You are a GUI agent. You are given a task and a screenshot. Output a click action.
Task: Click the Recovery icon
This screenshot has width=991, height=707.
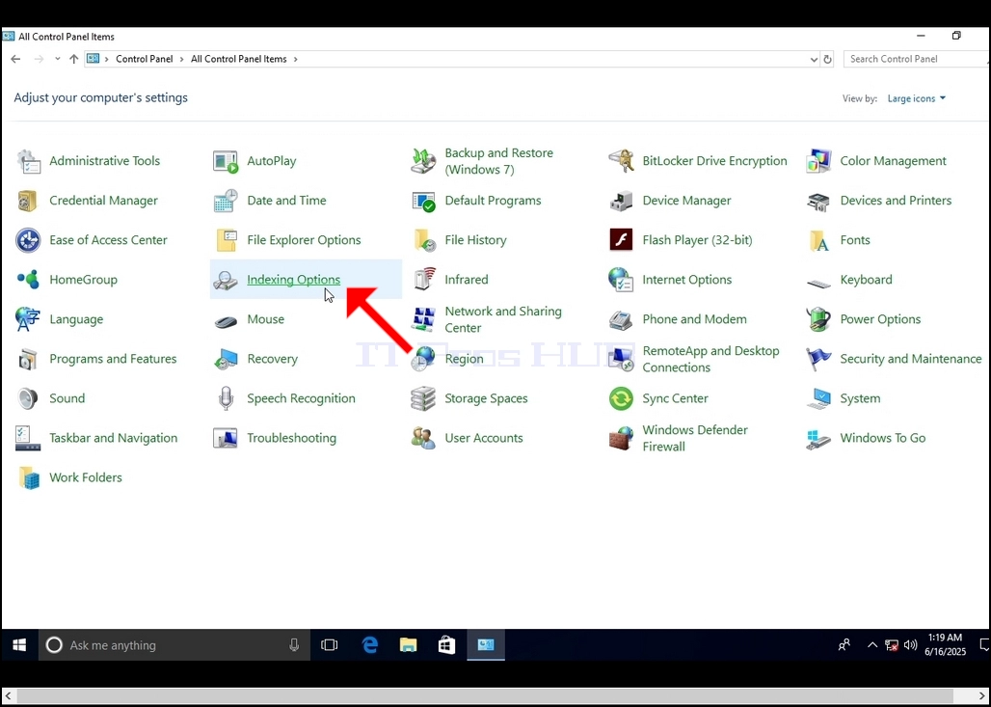(226, 359)
